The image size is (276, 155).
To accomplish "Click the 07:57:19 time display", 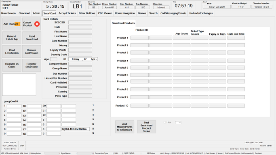I will [183, 6].
